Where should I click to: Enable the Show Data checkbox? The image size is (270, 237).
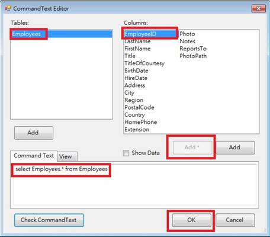click(126, 153)
